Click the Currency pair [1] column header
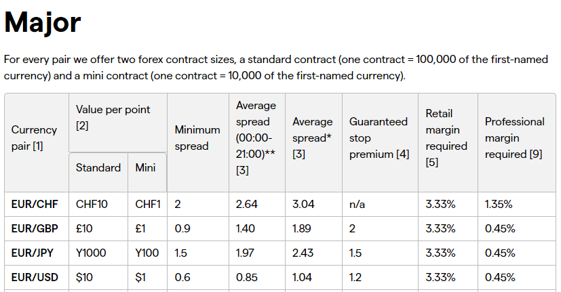This screenshot has width=561, height=292. (x=34, y=137)
